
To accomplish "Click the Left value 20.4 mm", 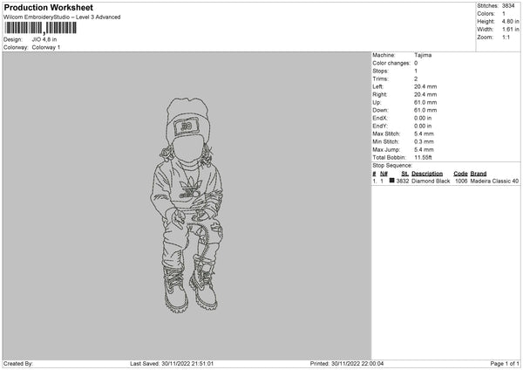I will point(425,86).
